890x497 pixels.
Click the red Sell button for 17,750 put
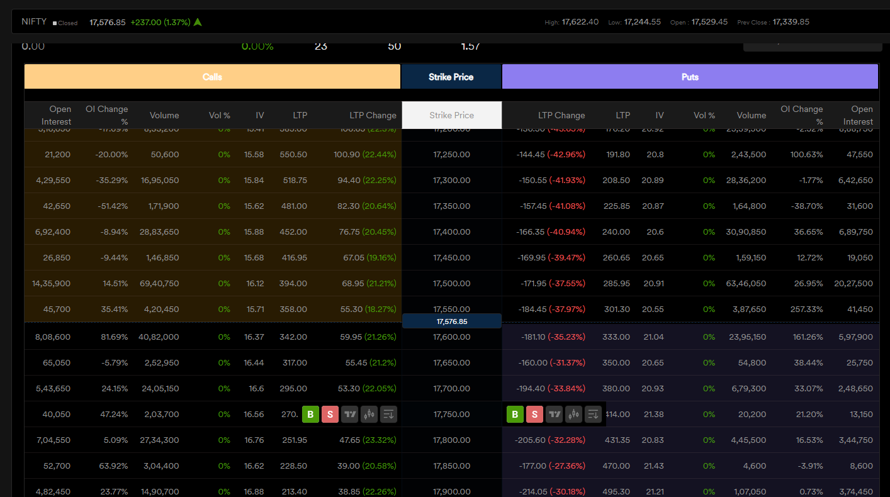[x=534, y=414]
